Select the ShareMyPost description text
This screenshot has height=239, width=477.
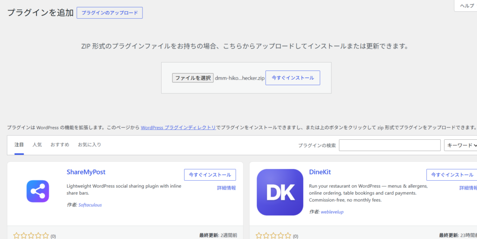tap(124, 190)
